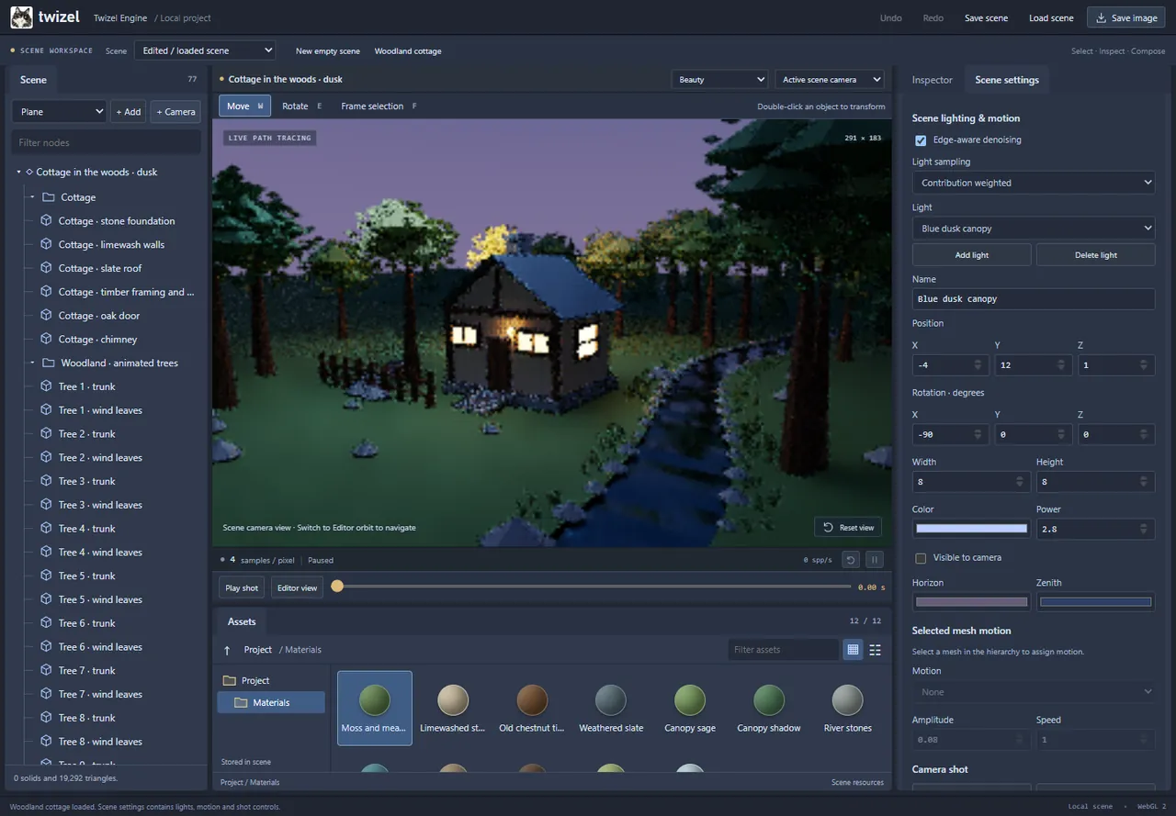Viewport: 1176px width, 816px height.
Task: Activate the Move tool
Action: 244,106
